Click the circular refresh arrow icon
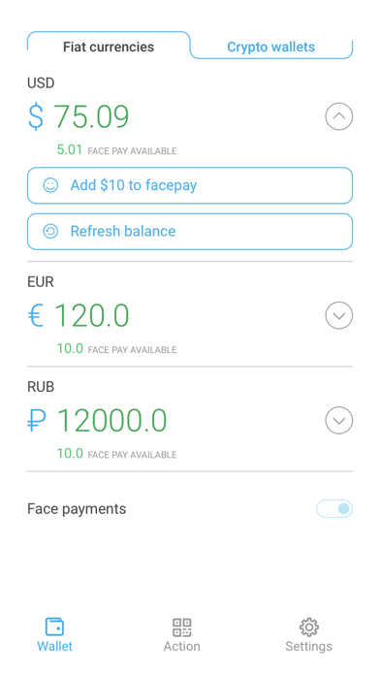This screenshot has height=675, width=380. coord(50,231)
